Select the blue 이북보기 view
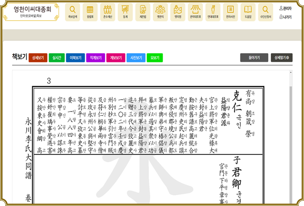The image size is (304, 206). tap(75, 58)
